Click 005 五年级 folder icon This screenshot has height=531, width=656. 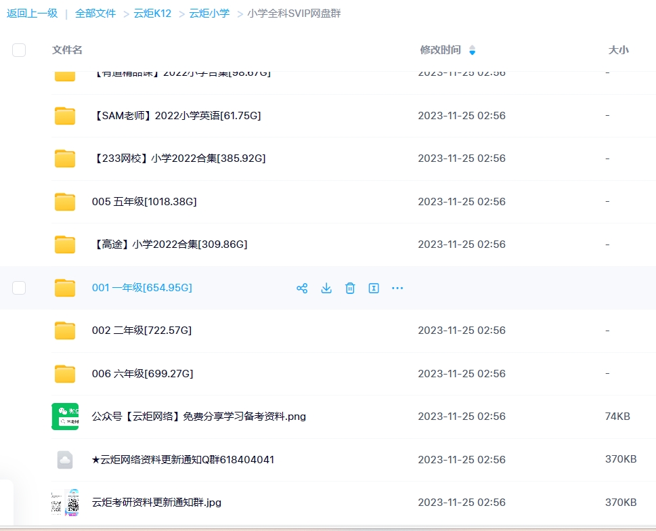(65, 202)
